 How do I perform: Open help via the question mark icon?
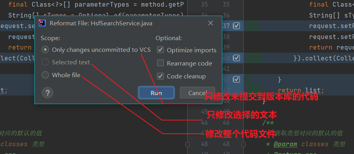click(x=47, y=93)
